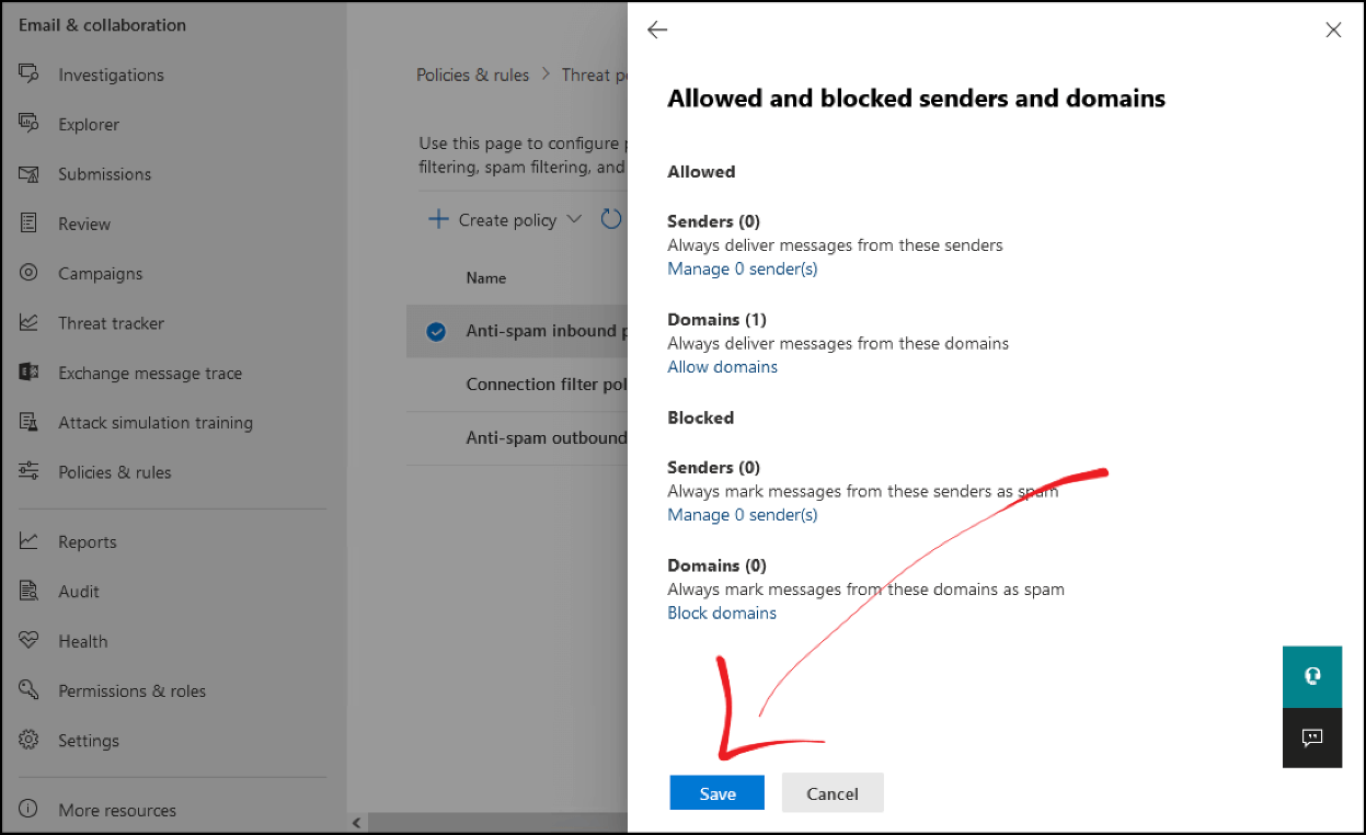Click Policies & rules breadcrumb
Viewport: 1366px width, 836px height.
[473, 75]
